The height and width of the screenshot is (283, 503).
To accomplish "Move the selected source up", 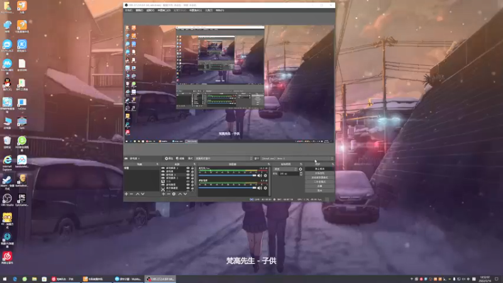I will coord(180,194).
